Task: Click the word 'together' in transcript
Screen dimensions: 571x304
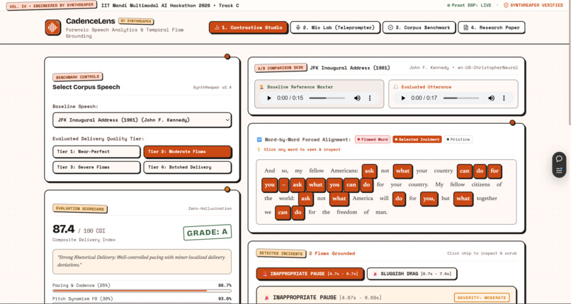Action: click(x=487, y=199)
